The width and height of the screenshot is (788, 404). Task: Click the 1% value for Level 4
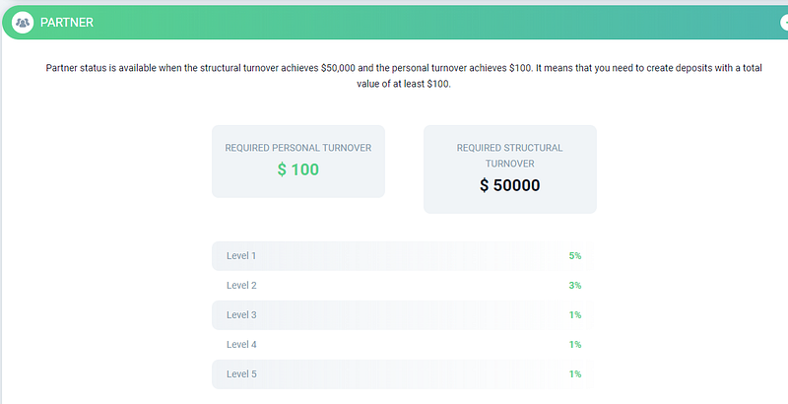[574, 345]
